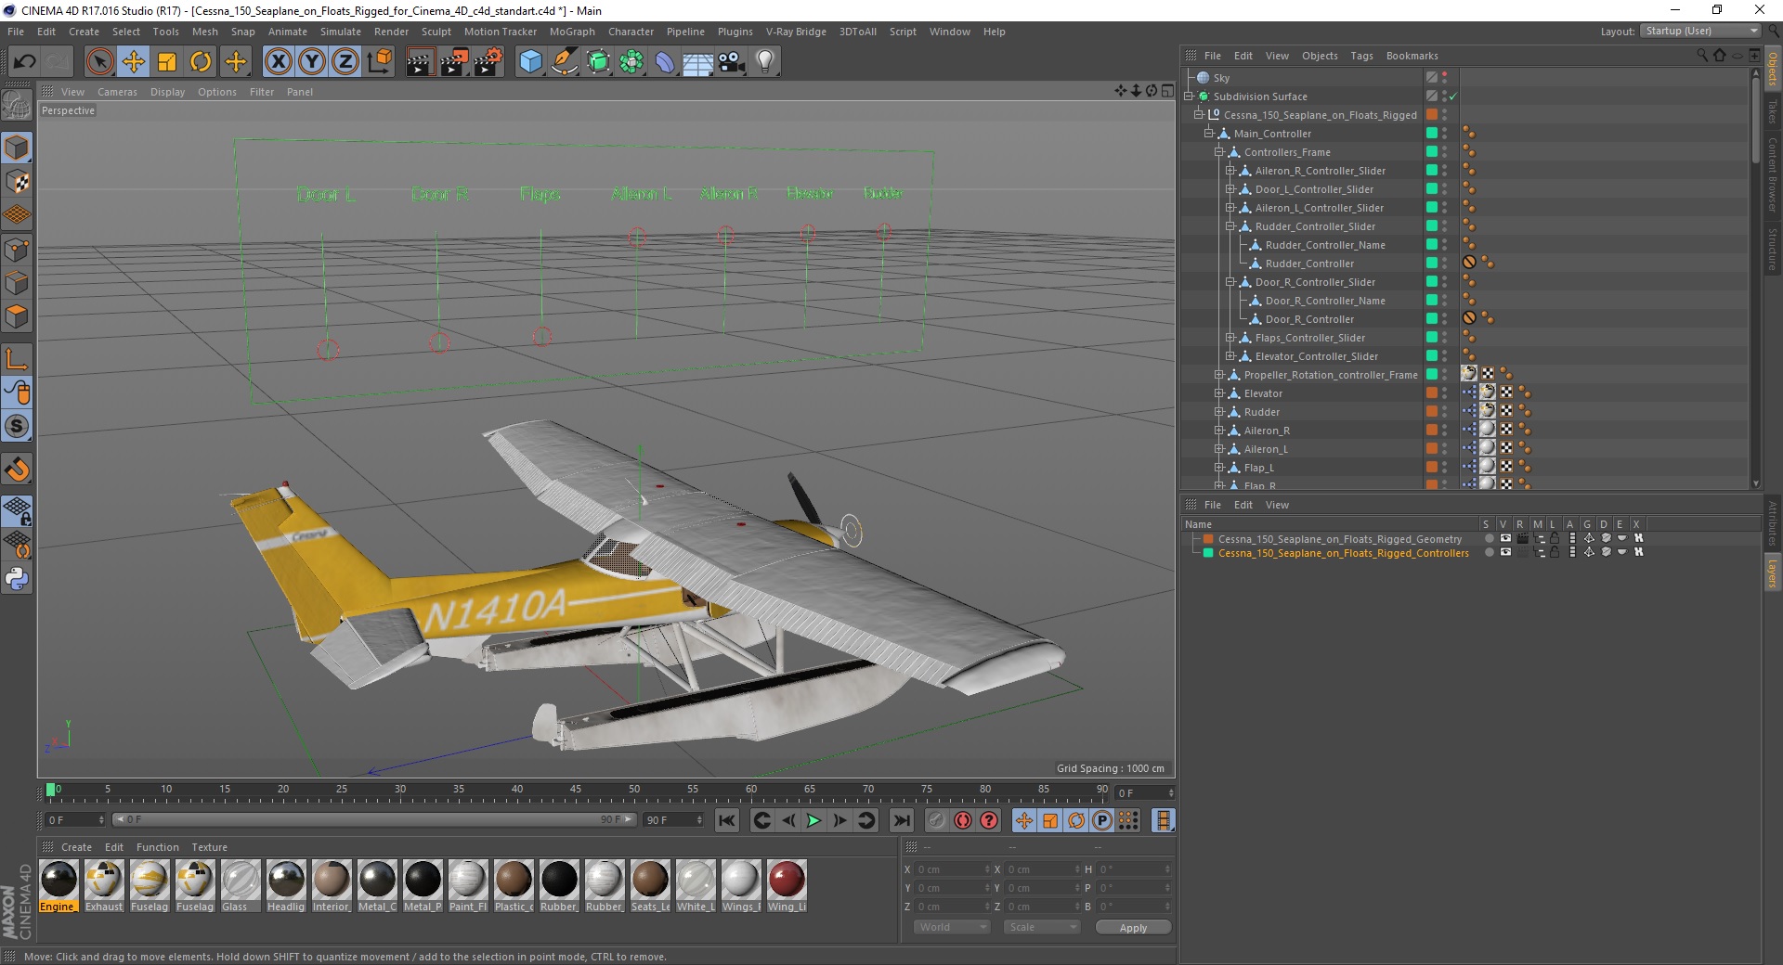1783x965 pixels.
Task: Collapse Main_Controller tree node
Action: click(x=1209, y=133)
